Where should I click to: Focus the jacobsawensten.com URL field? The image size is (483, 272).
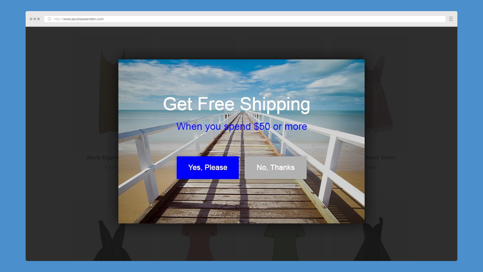click(245, 19)
